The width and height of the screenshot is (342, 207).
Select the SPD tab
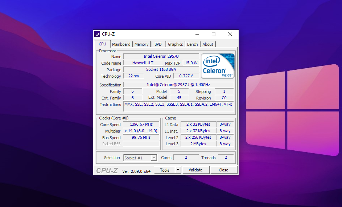pyautogui.click(x=158, y=44)
